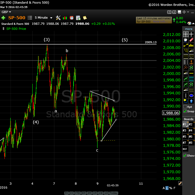Select the three vertical lines tool
Viewport: 195px width, 195px height.
point(186,62)
